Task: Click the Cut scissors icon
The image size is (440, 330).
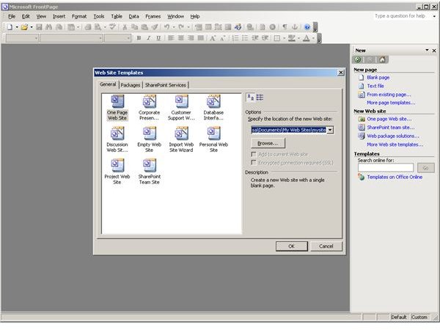Action: pos(125,27)
